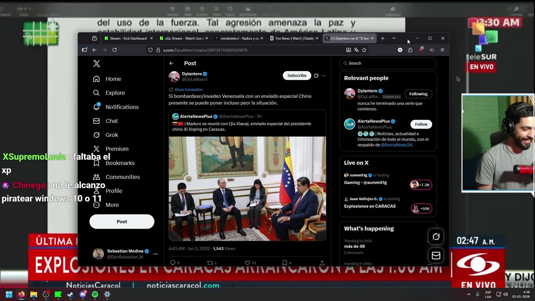Click the repost icon under the post
The width and height of the screenshot is (535, 301).
point(210,263)
